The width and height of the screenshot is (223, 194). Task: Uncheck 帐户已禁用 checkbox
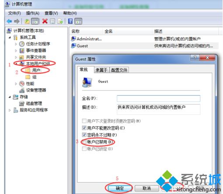click(84, 142)
